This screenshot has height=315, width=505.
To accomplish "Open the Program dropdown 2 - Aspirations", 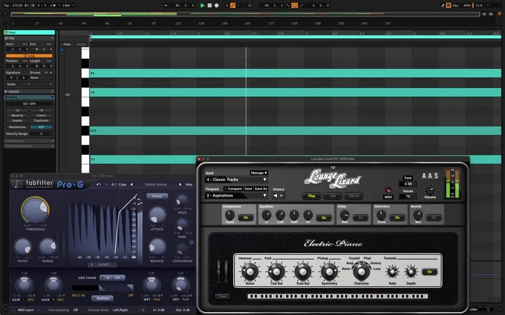I will pyautogui.click(x=236, y=195).
